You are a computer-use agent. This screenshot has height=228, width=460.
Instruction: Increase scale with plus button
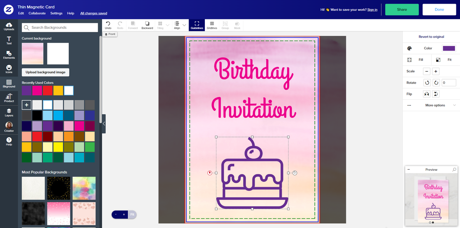436,71
